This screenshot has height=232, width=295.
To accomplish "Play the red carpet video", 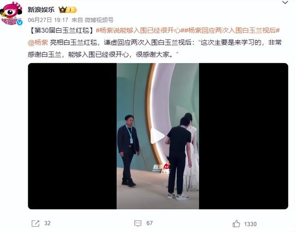I will [x=158, y=136].
